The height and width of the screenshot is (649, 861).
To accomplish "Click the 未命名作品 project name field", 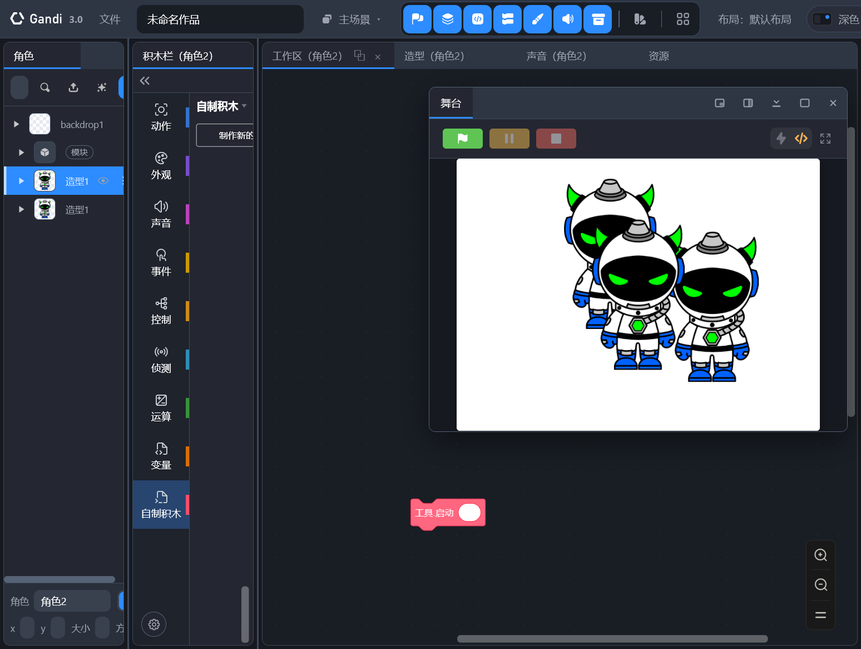I will coord(220,19).
